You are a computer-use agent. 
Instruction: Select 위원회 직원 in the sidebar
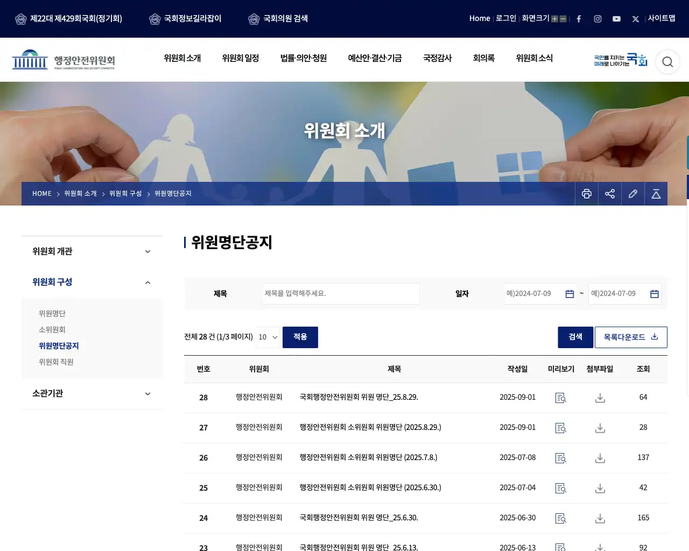pos(56,362)
